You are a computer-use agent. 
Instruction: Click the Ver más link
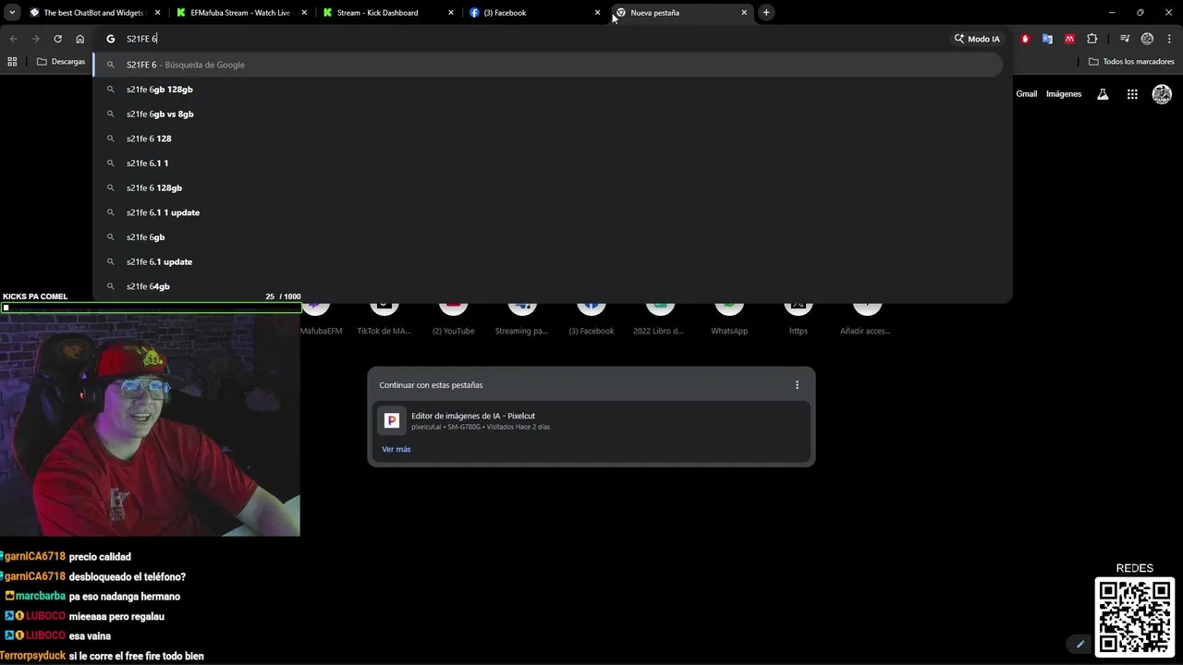(x=396, y=449)
